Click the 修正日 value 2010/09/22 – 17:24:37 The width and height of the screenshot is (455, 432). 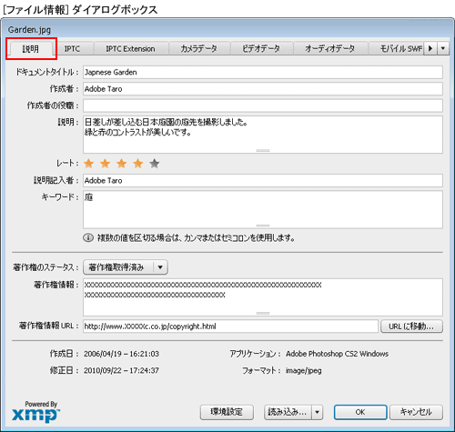point(121,370)
